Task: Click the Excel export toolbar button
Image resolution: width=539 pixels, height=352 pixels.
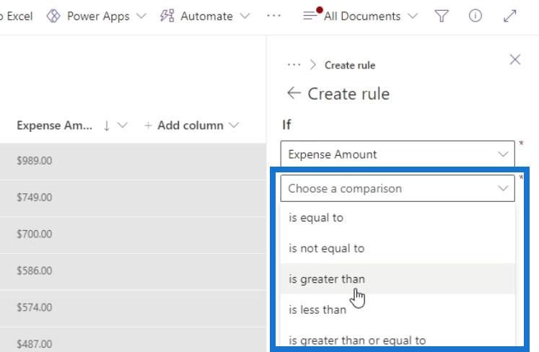Action: coord(16,16)
